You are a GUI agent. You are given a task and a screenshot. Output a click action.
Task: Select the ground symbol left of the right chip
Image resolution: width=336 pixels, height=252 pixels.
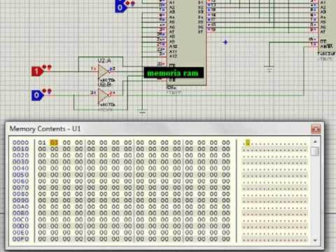point(269,69)
